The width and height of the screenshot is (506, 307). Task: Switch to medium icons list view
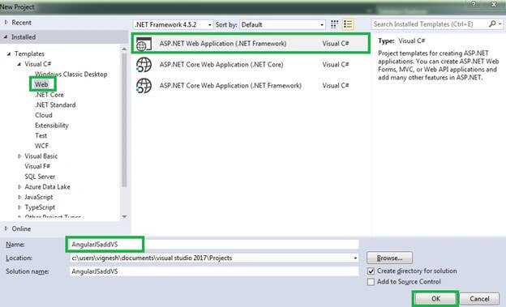click(x=348, y=24)
